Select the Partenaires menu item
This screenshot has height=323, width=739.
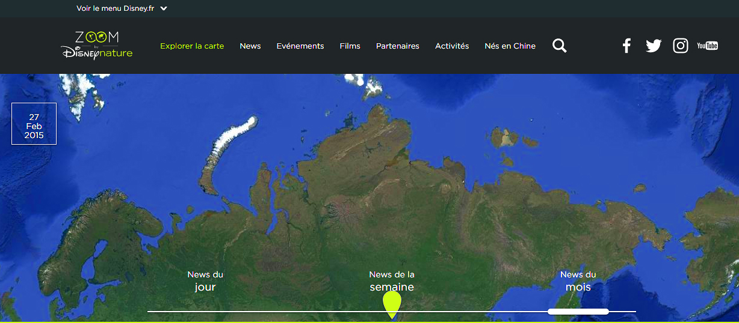tap(398, 46)
